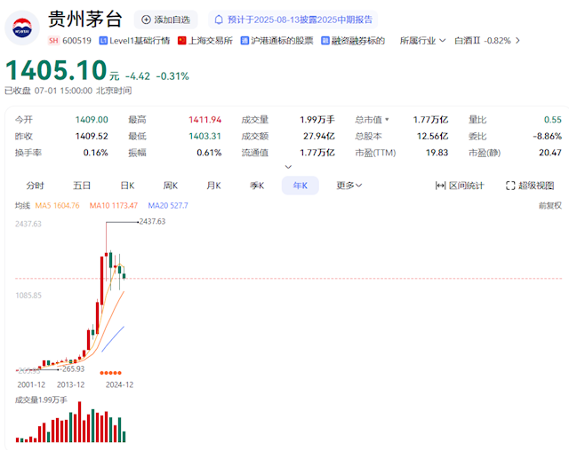Switch to the 五日 chart tab
This screenshot has height=451, width=569.
click(82, 186)
